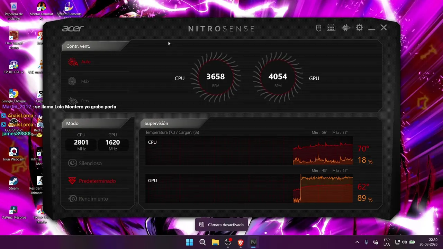Open the keyboard lighting icon in NitroSense
This screenshot has width=443, height=249.
pos(331,28)
